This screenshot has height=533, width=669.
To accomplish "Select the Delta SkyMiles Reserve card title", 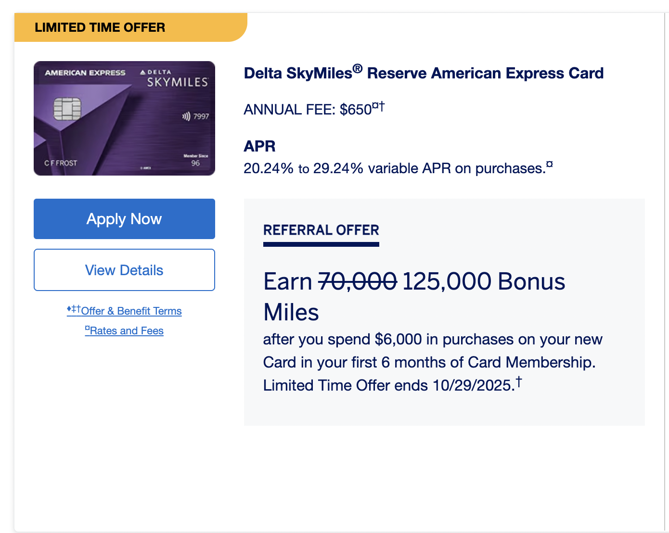I will pos(424,73).
